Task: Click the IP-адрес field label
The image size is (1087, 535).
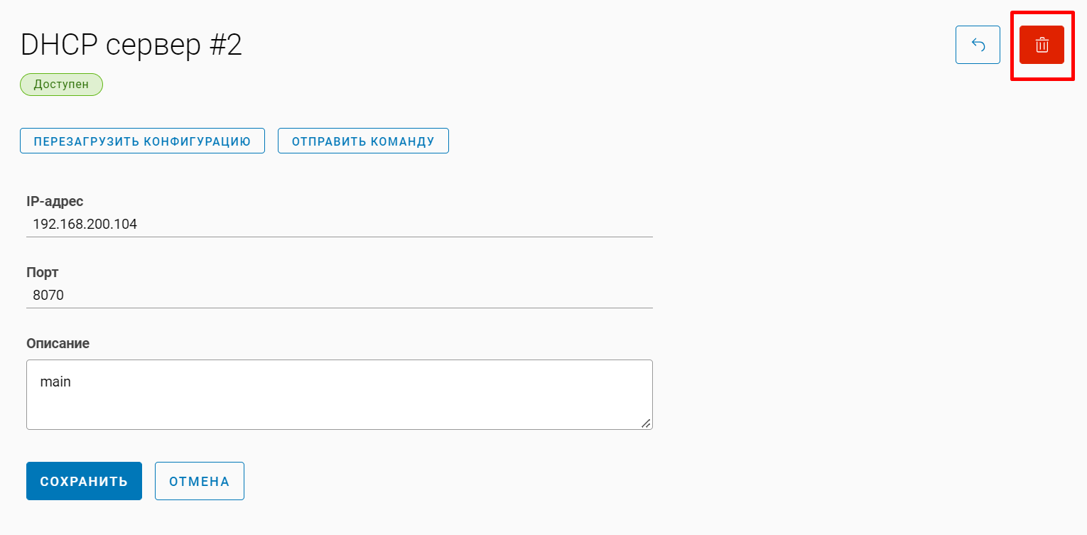Action: pos(55,202)
